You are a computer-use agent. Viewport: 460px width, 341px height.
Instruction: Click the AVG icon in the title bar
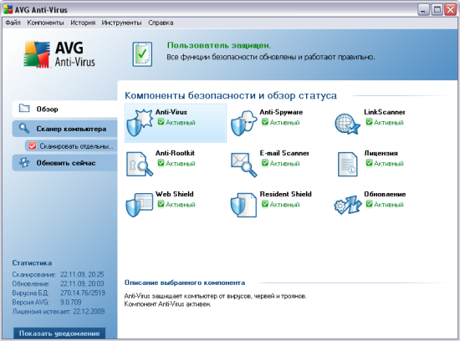[x=8, y=10]
